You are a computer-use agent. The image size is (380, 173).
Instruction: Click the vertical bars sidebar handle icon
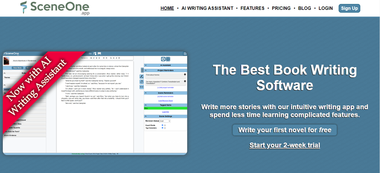pos(142,70)
